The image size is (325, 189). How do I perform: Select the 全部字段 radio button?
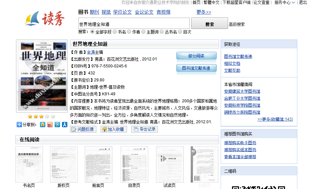pos(92,32)
